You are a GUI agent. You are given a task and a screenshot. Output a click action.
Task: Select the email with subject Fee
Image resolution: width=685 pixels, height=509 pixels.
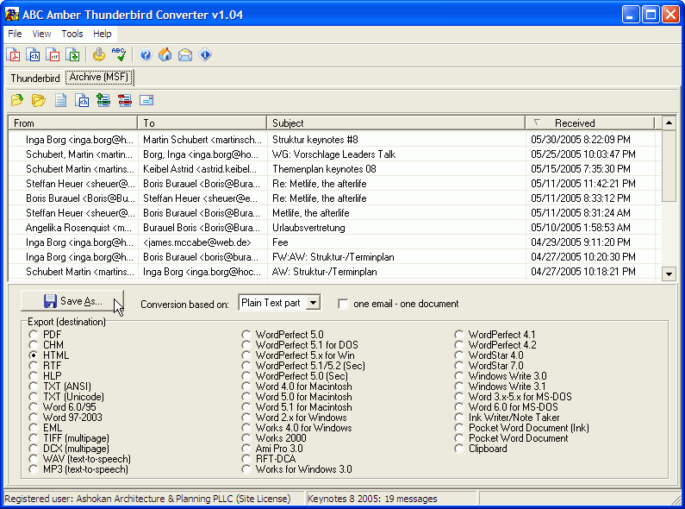335,242
